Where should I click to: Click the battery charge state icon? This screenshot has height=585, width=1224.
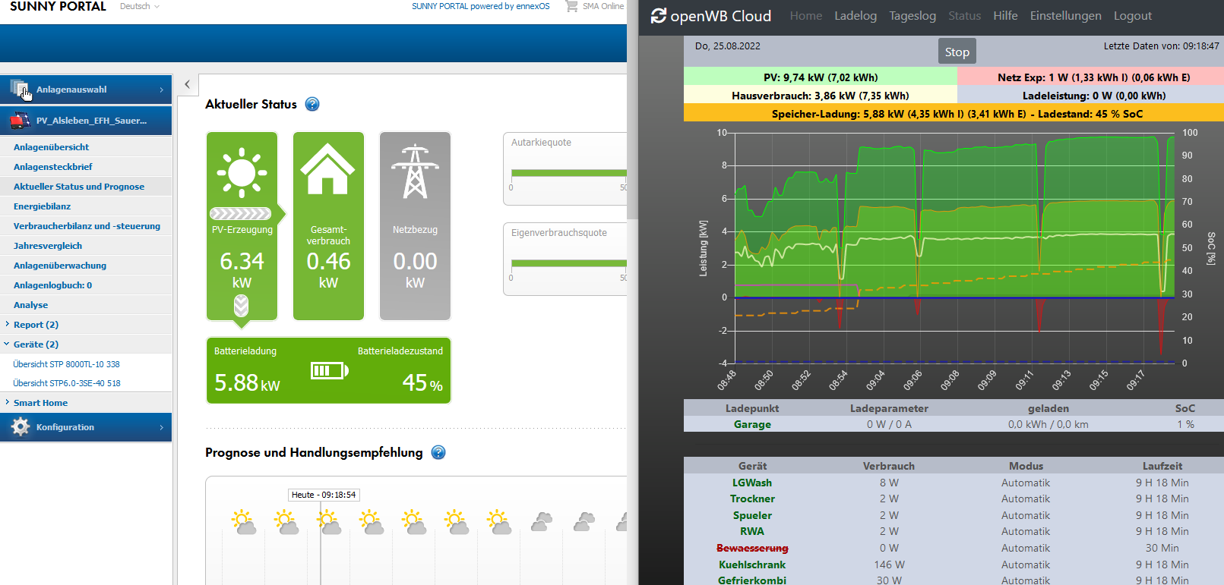click(x=329, y=370)
